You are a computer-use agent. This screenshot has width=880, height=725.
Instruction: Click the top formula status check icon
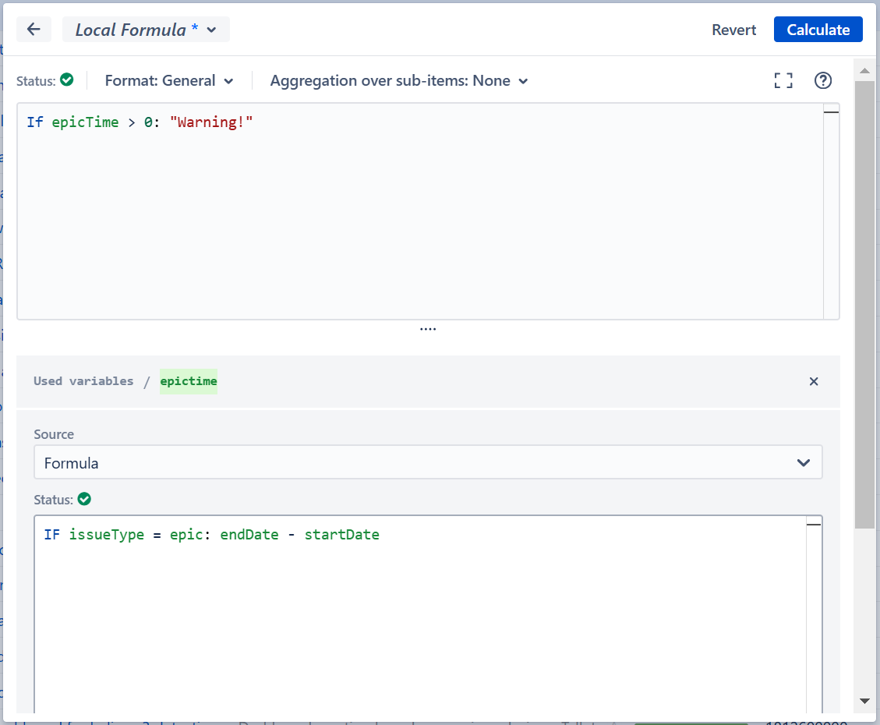coord(67,80)
